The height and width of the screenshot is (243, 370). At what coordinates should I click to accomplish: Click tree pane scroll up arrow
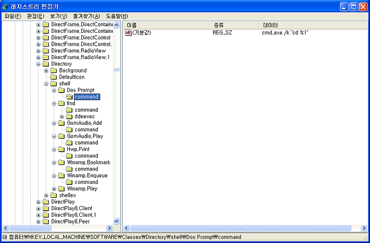(x=117, y=25)
